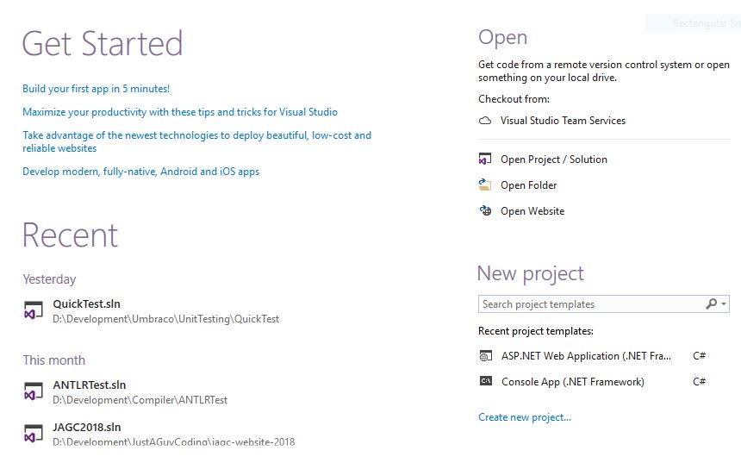Click the C# label beside ASP.NET template
741x463 pixels.
pos(700,355)
